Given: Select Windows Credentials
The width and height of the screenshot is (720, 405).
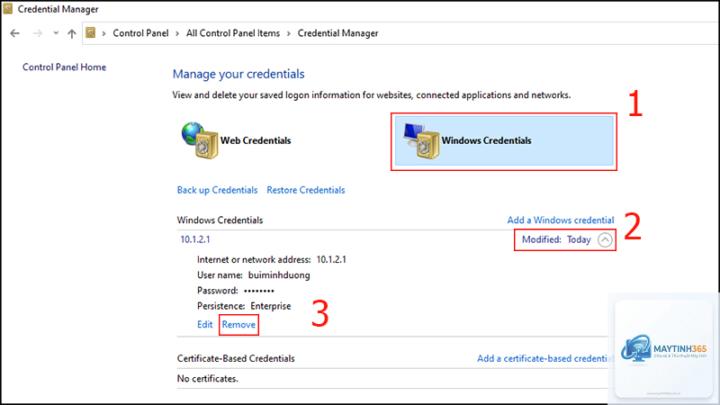Looking at the screenshot, I should (504, 140).
